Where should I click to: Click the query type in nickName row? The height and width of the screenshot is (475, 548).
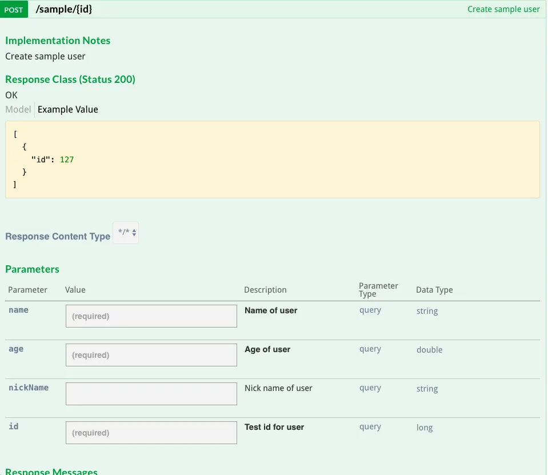[370, 388]
